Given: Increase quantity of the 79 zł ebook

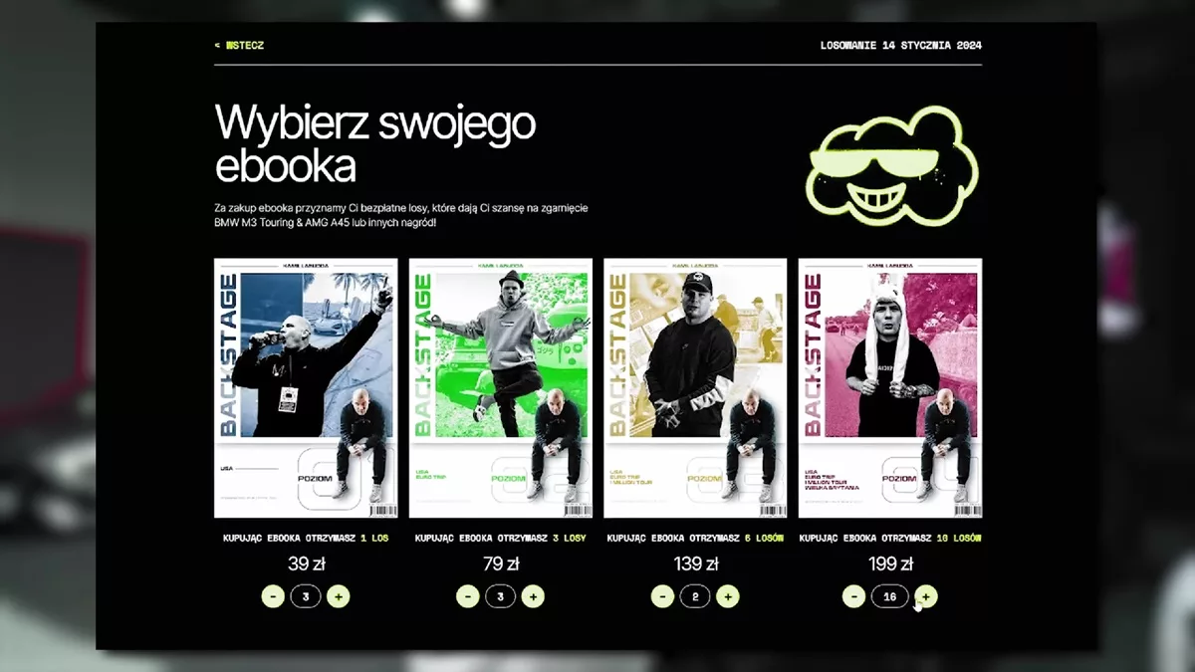Looking at the screenshot, I should pyautogui.click(x=533, y=596).
